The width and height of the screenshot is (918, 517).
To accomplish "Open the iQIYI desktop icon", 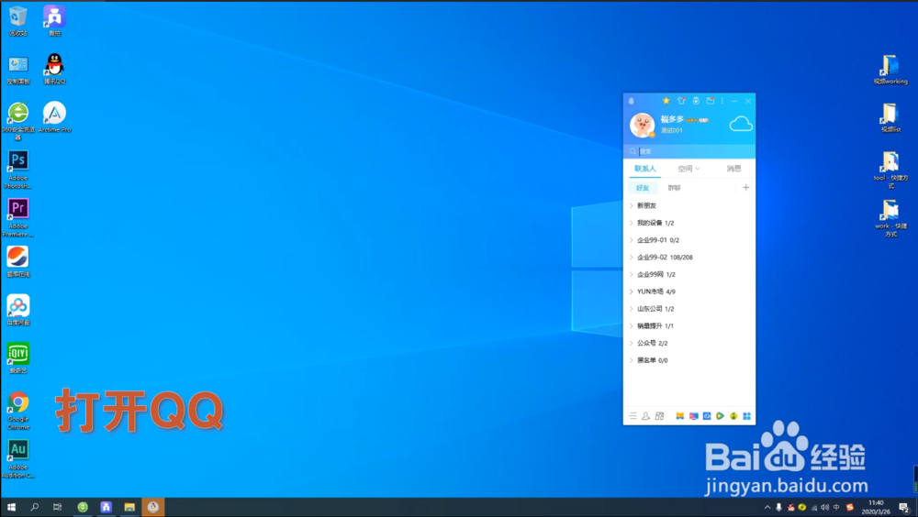I will [x=18, y=357].
